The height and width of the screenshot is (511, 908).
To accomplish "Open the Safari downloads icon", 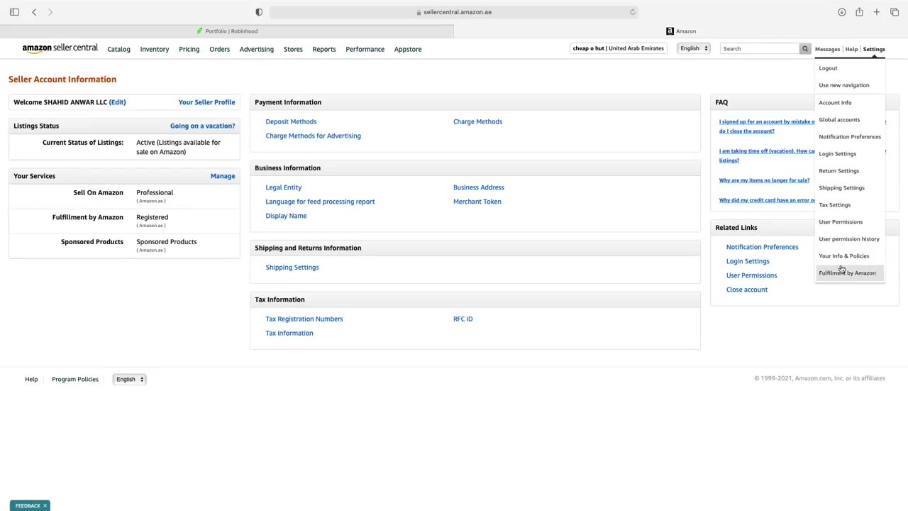I will tap(841, 12).
